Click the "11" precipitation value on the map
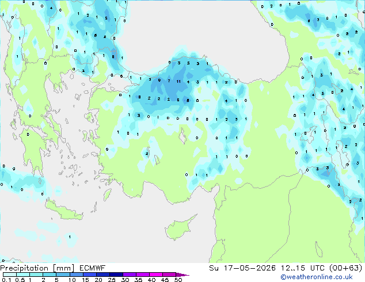The image size is (365, 282). point(178,82)
